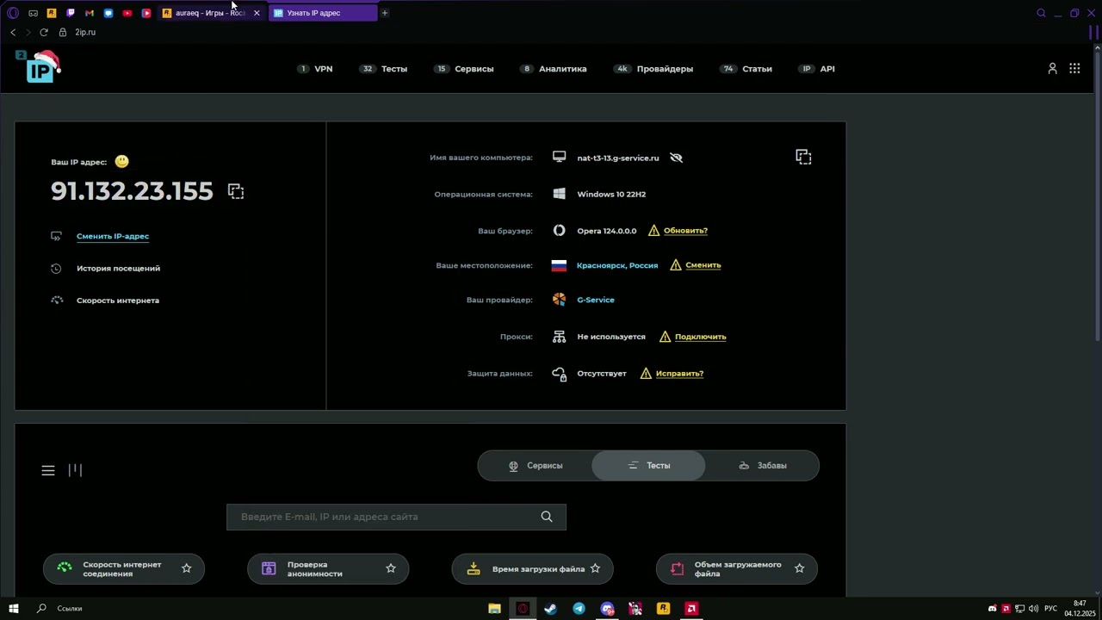The width and height of the screenshot is (1102, 620).
Task: Click the 2IP logo with Santa hat
Action: tap(38, 66)
